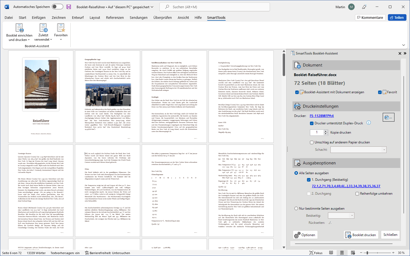The height and width of the screenshot is (256, 410).
Task: Show Duplex-Druck info icon
Action: pos(369,123)
